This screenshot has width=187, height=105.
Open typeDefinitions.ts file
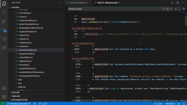click(27, 69)
